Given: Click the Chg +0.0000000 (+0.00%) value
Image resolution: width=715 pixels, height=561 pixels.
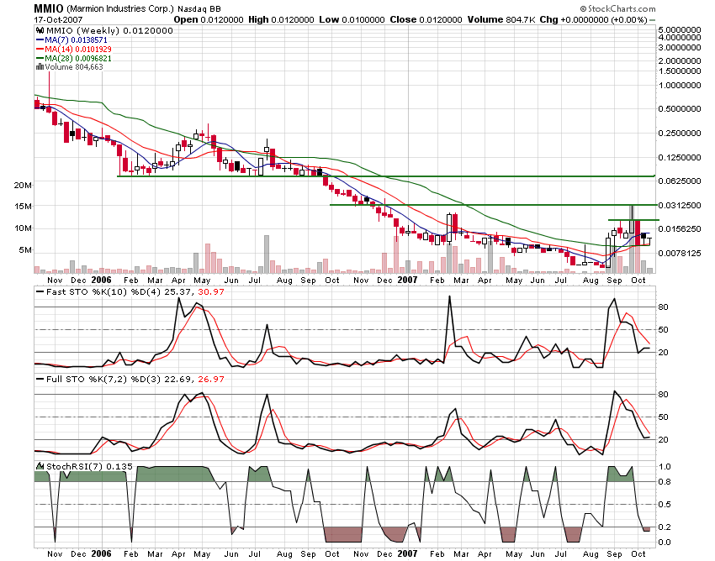Looking at the screenshot, I should [593, 19].
